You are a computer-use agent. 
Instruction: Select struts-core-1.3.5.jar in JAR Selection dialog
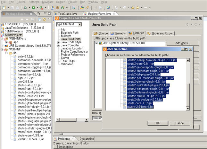[x=140, y=103]
